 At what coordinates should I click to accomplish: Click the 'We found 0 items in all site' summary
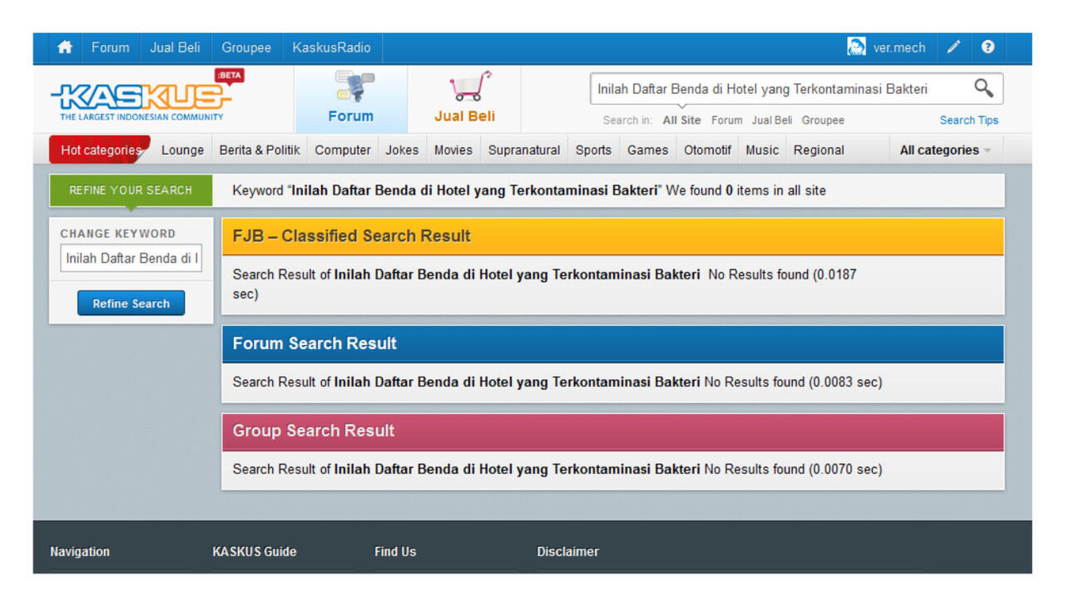point(745,190)
